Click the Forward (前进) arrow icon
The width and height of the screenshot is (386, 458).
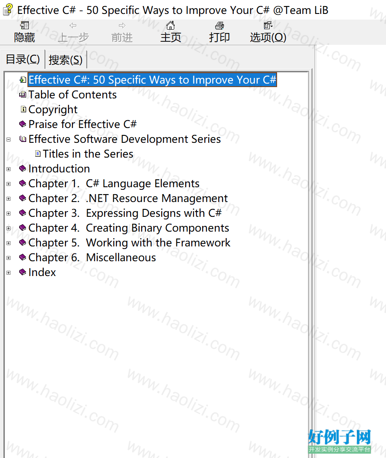coord(122,26)
